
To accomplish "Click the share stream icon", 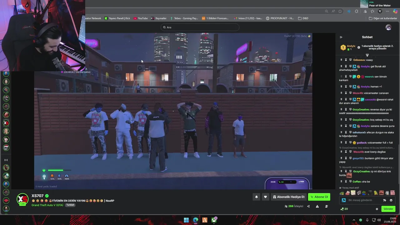I will coord(308,206).
